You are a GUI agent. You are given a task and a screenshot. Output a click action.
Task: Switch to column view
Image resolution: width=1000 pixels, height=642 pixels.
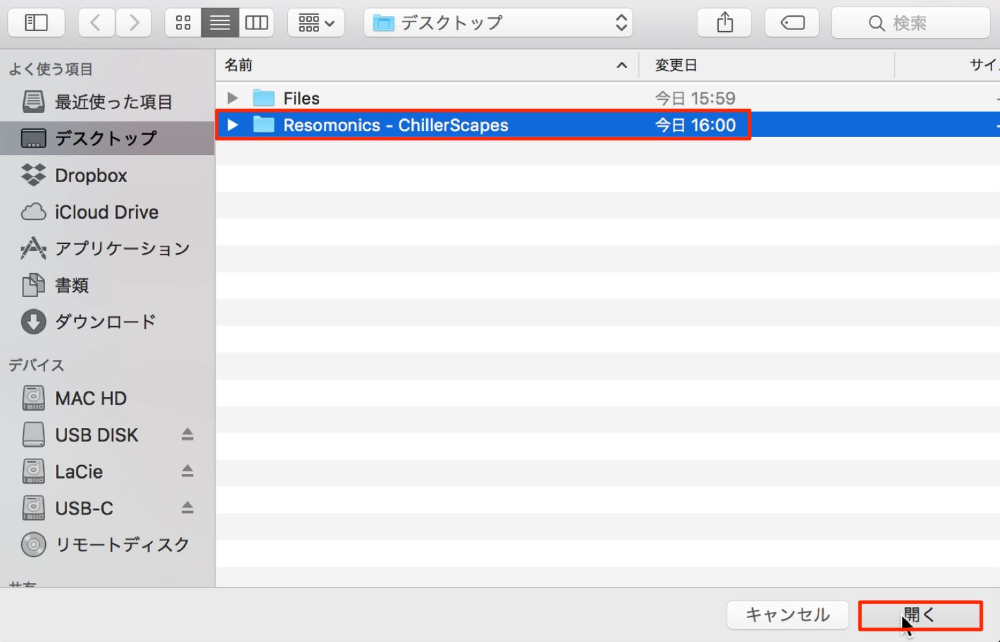click(257, 23)
